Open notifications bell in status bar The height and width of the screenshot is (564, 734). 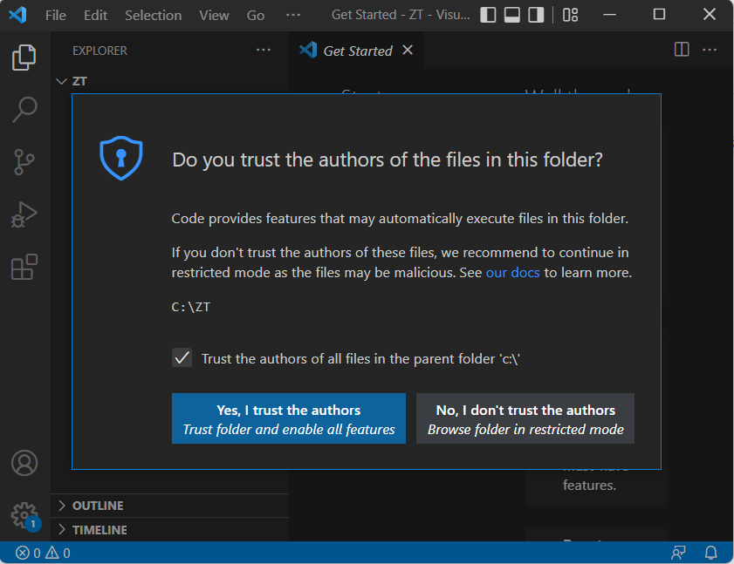click(711, 553)
